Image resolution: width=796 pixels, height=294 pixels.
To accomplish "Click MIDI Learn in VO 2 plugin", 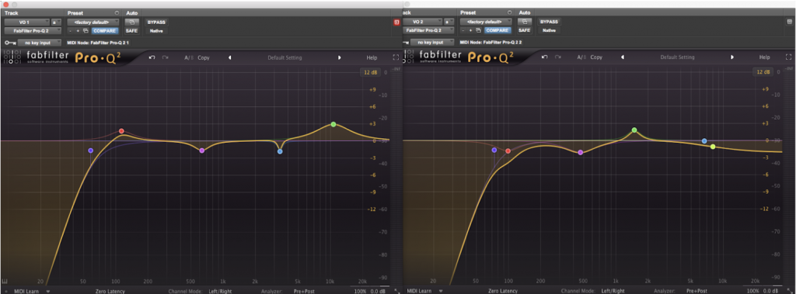I will tap(419, 292).
